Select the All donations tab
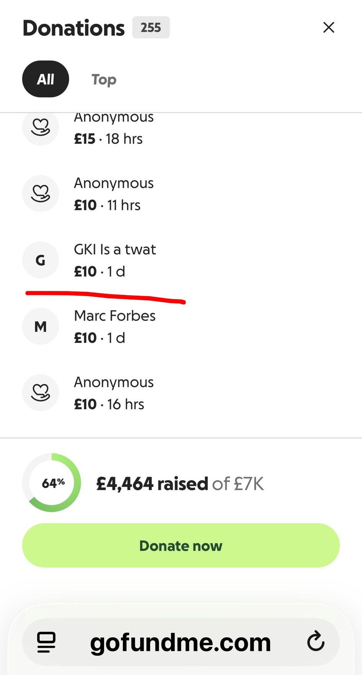Viewport: 362px width, 675px height. point(46,79)
